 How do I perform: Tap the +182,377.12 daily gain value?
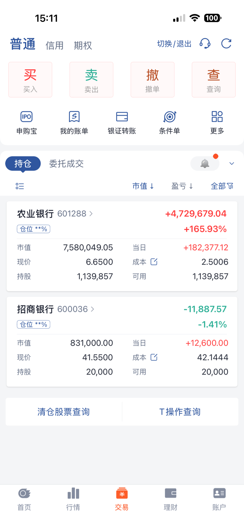(x=206, y=248)
